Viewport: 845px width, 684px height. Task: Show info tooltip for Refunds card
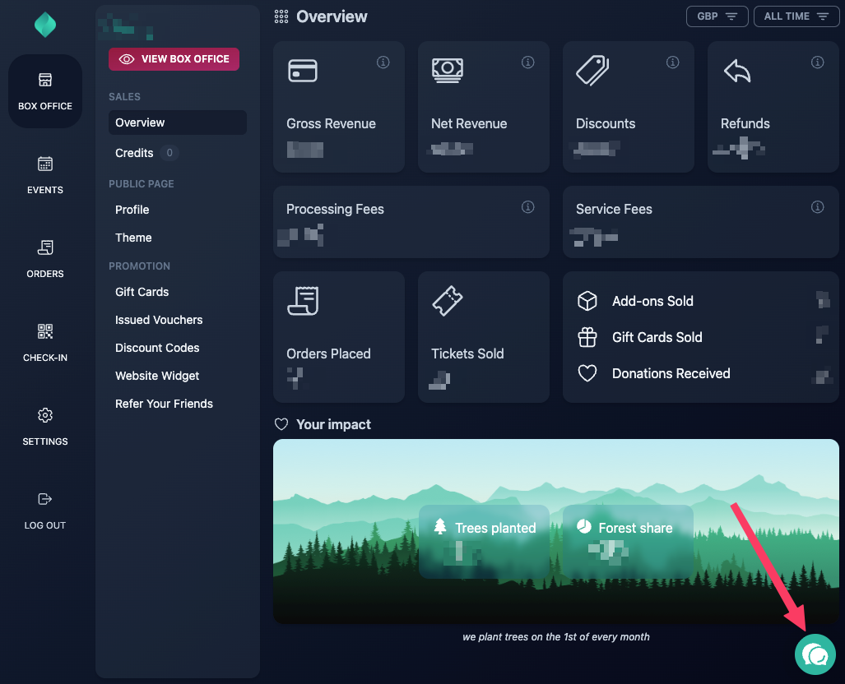[x=818, y=62]
